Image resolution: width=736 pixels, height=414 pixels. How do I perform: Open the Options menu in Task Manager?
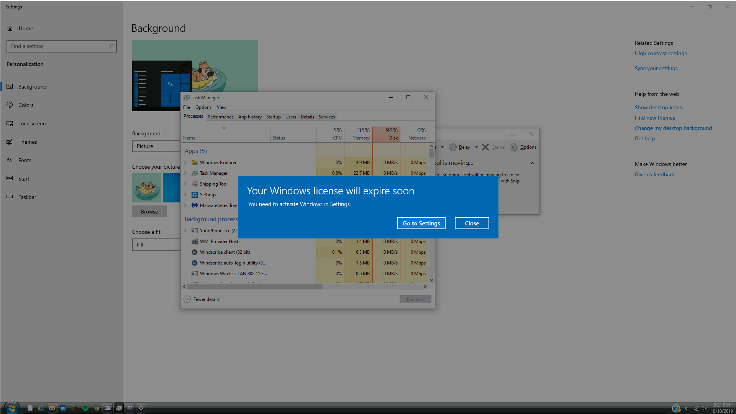(x=203, y=107)
